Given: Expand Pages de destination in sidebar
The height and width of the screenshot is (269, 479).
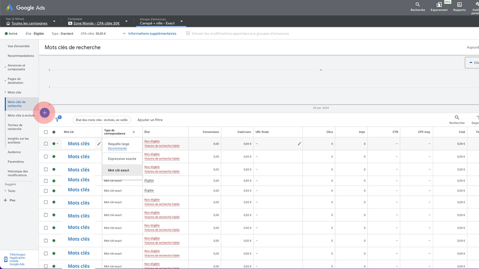Looking at the screenshot, I should 5,81.
